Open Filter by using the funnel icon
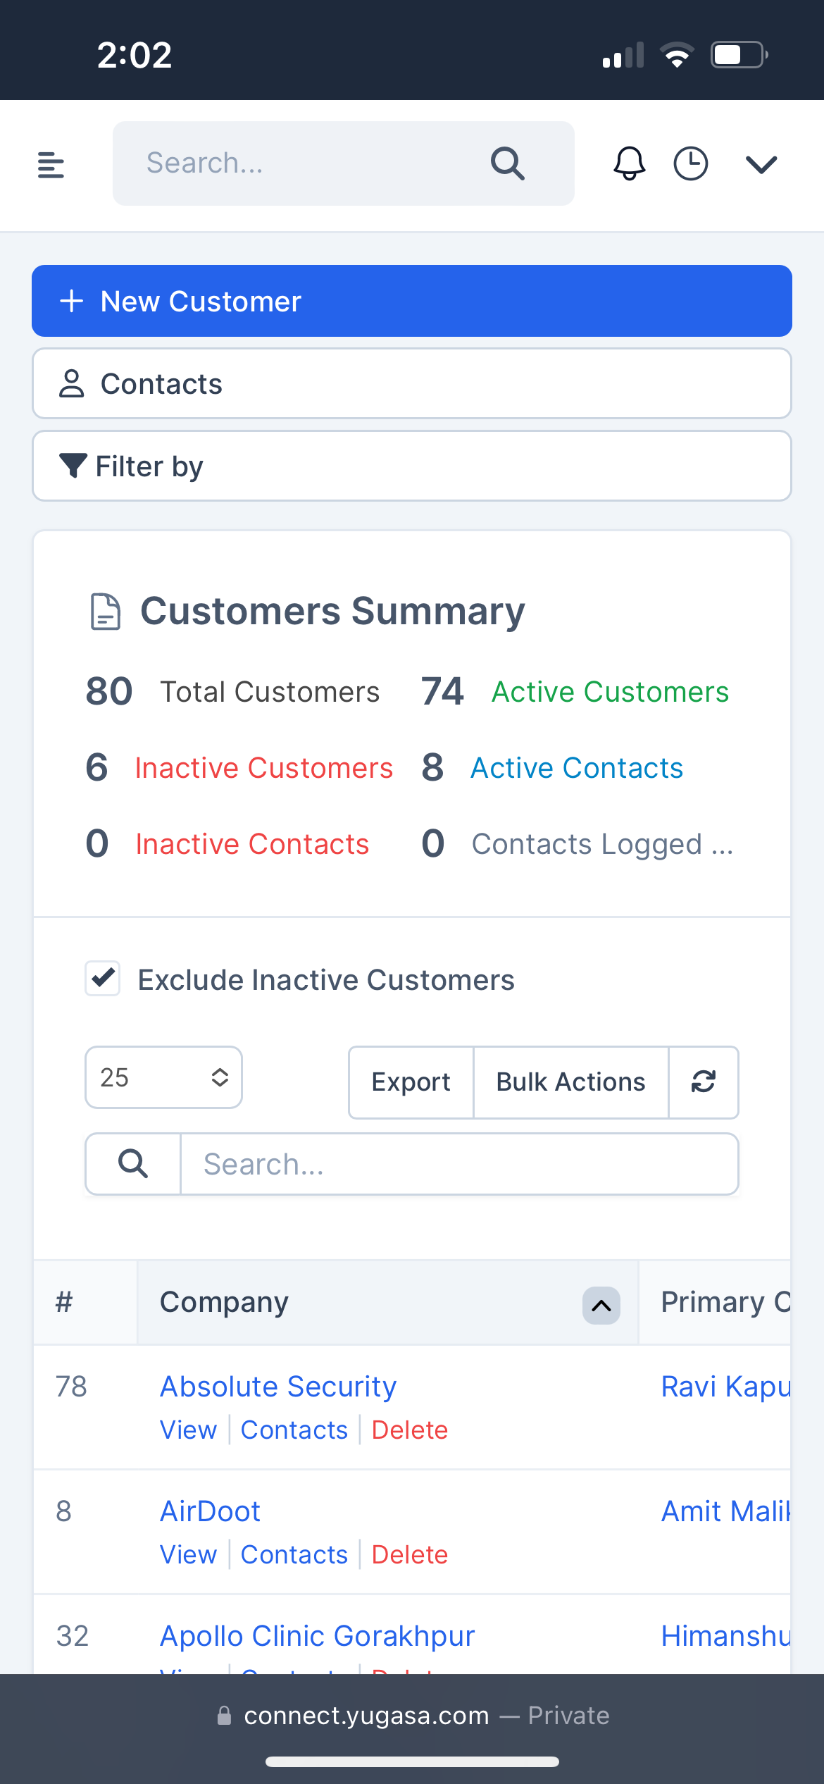824x1784 pixels. click(x=73, y=465)
